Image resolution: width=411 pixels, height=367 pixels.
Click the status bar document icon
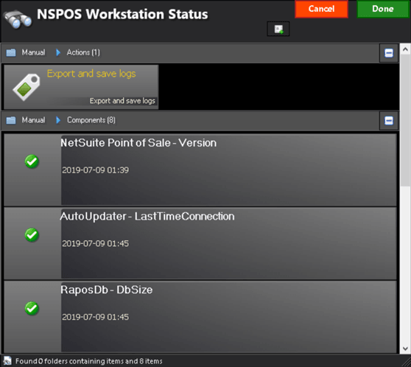click(7, 361)
